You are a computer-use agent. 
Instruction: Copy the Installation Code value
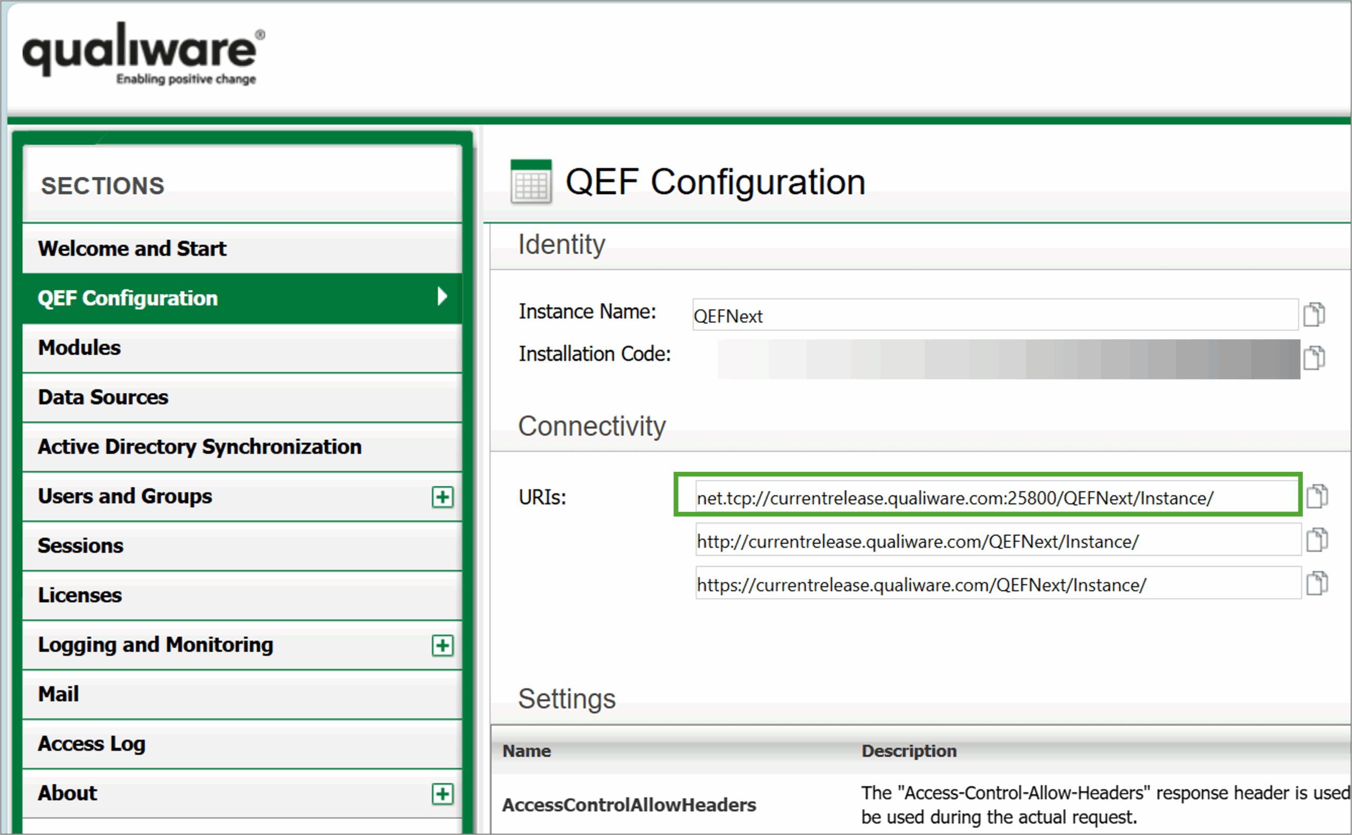1314,358
